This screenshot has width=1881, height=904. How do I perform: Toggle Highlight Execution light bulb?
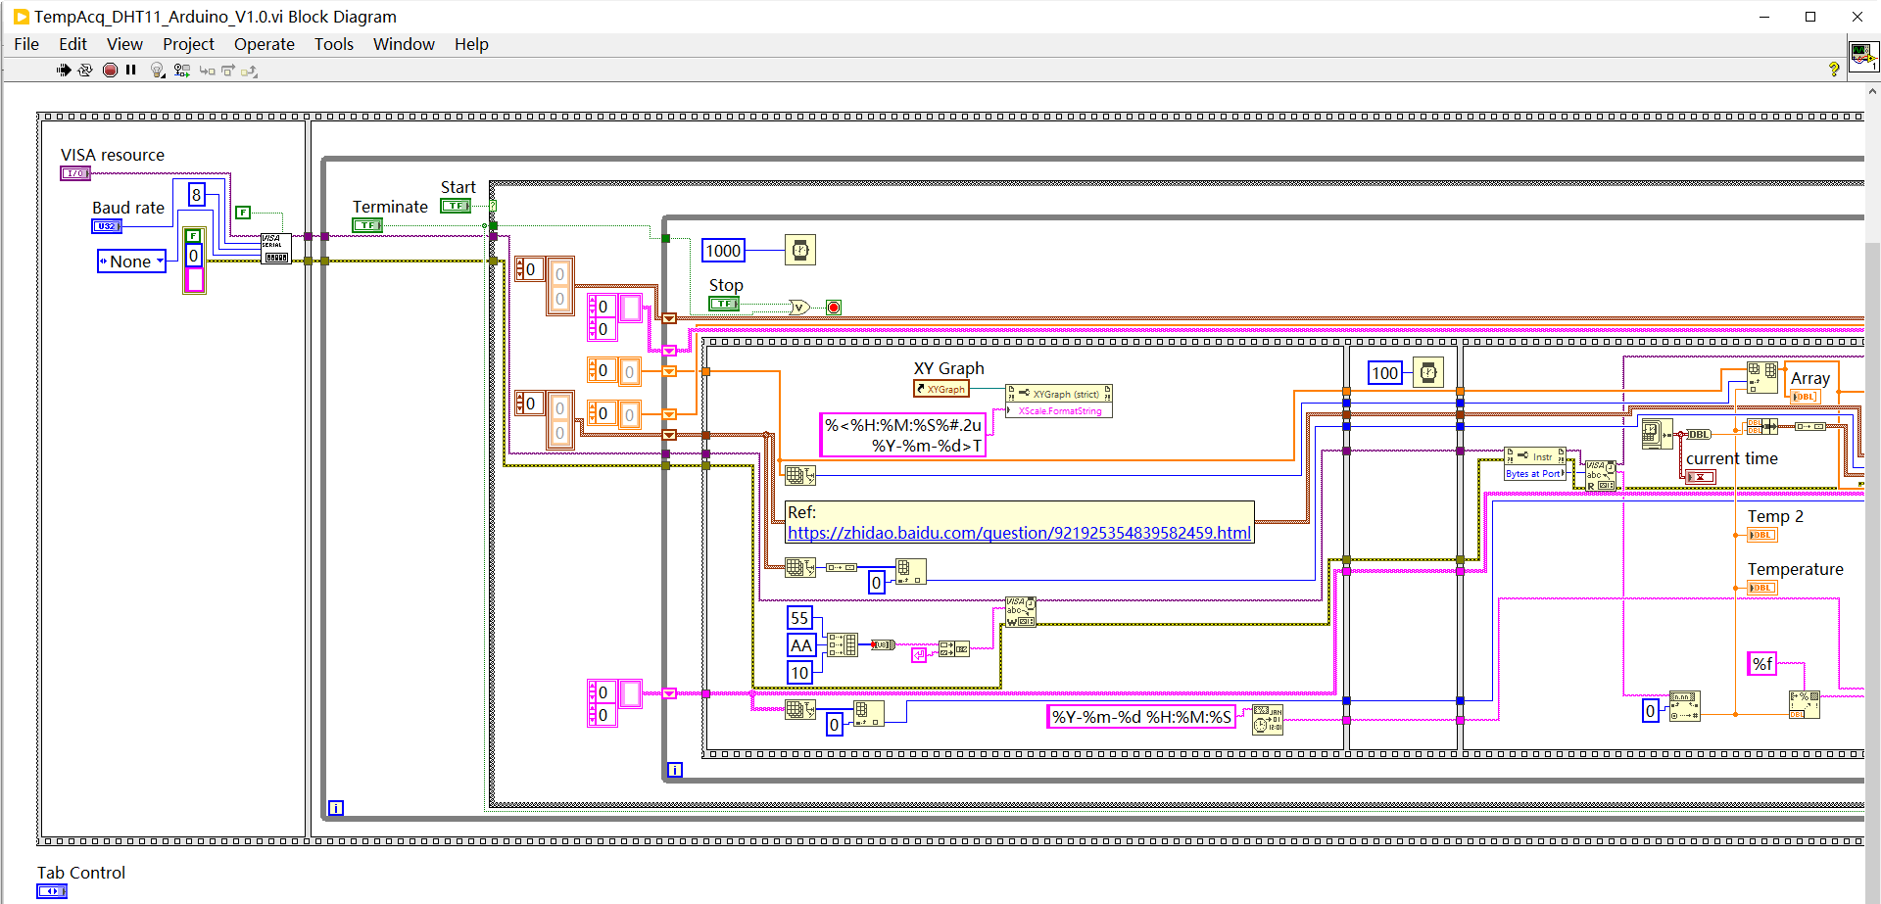tap(157, 70)
